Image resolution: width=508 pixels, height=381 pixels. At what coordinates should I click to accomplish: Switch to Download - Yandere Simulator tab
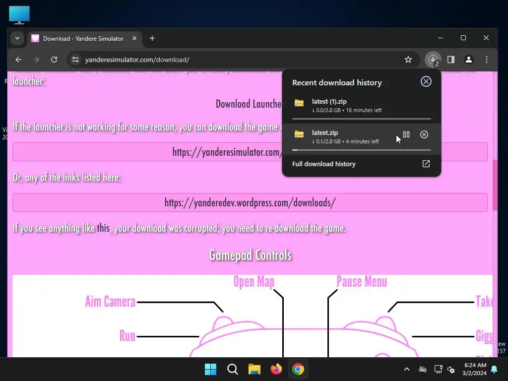[83, 39]
